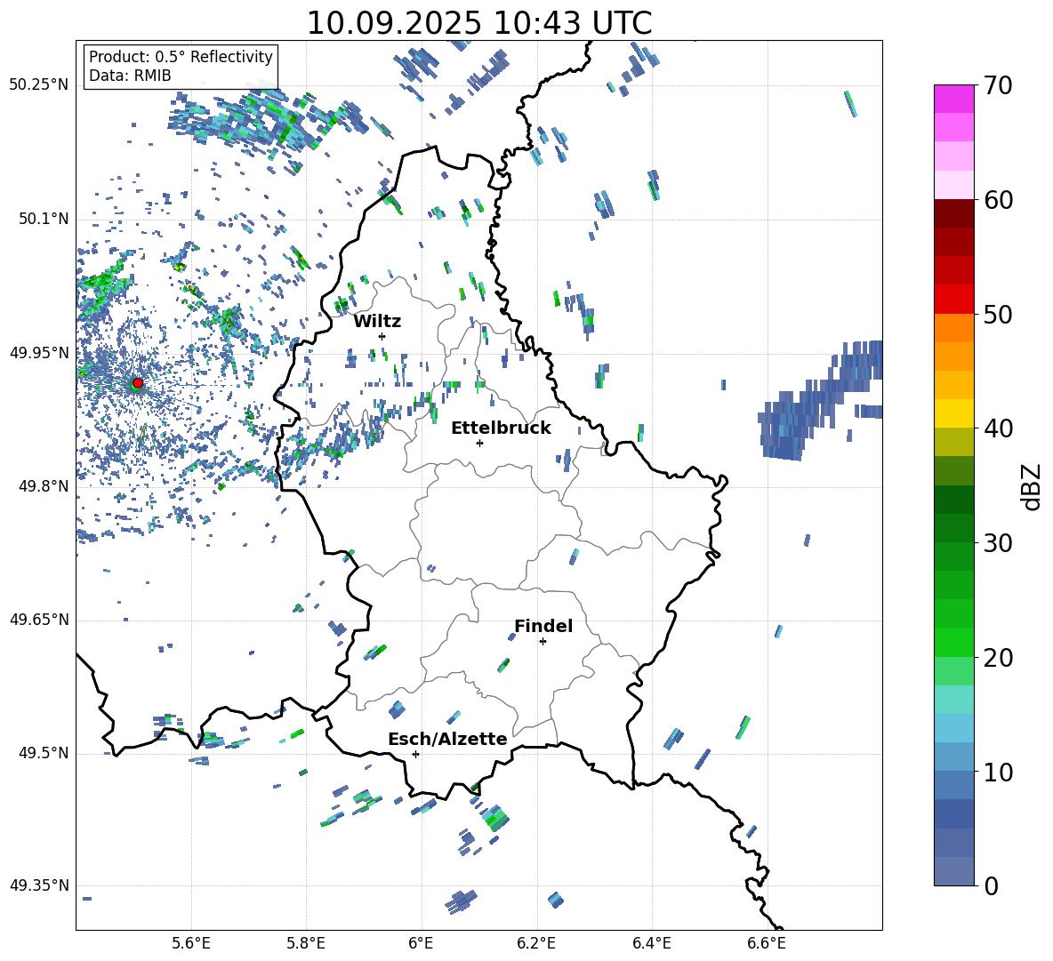
Task: Click the Wiltz station cross marker
Action: pos(382,336)
